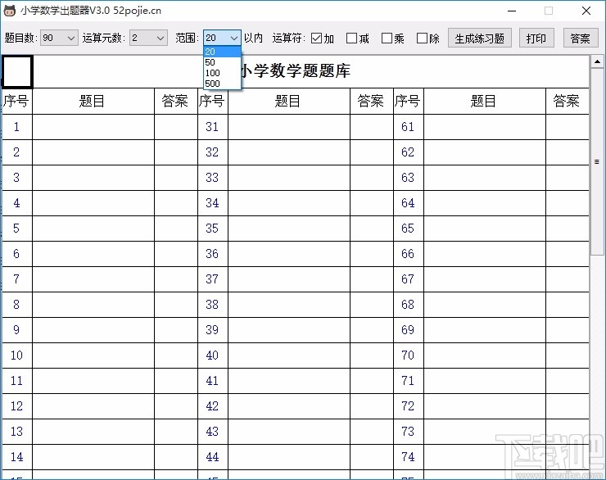This screenshot has width=606, height=480.
Task: Click sequence number 70 cell
Action: click(408, 355)
